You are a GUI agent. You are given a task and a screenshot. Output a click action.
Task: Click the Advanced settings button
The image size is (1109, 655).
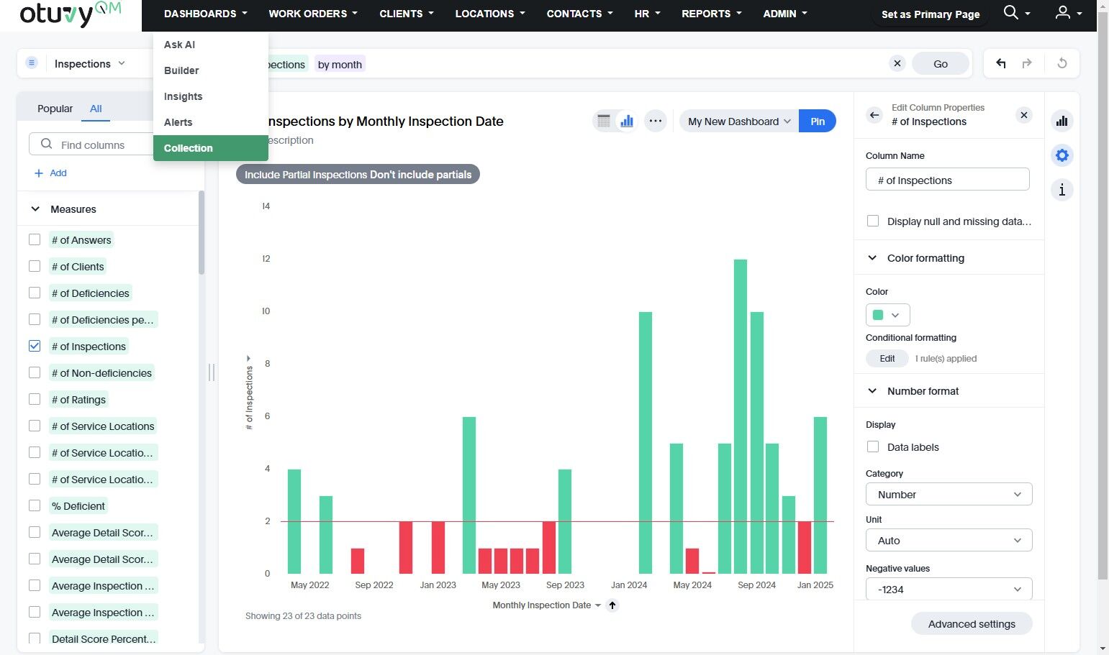972,624
